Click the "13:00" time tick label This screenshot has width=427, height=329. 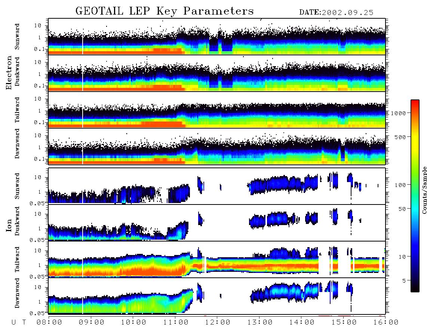(260, 322)
